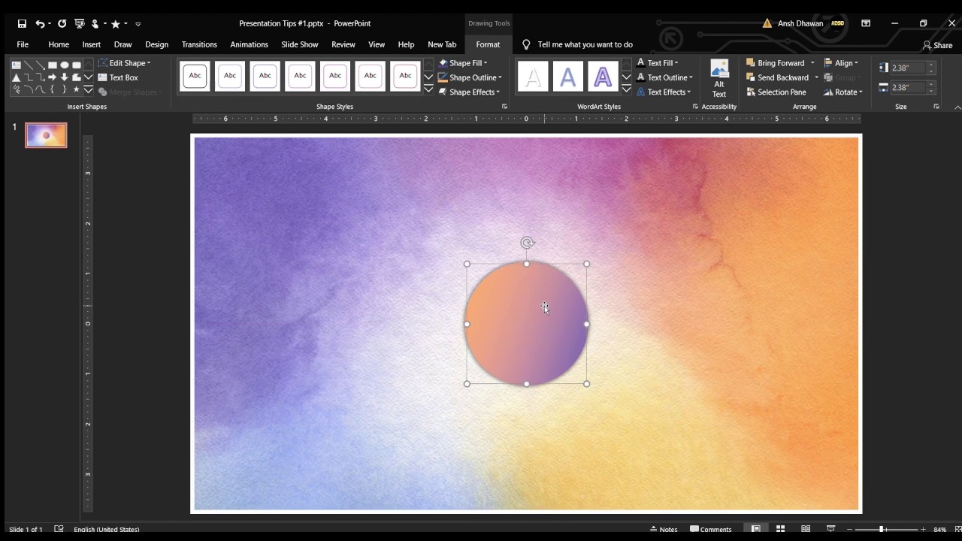Expand the WordArt Styles gallery More arrow
This screenshot has width=962, height=541.
coord(626,89)
